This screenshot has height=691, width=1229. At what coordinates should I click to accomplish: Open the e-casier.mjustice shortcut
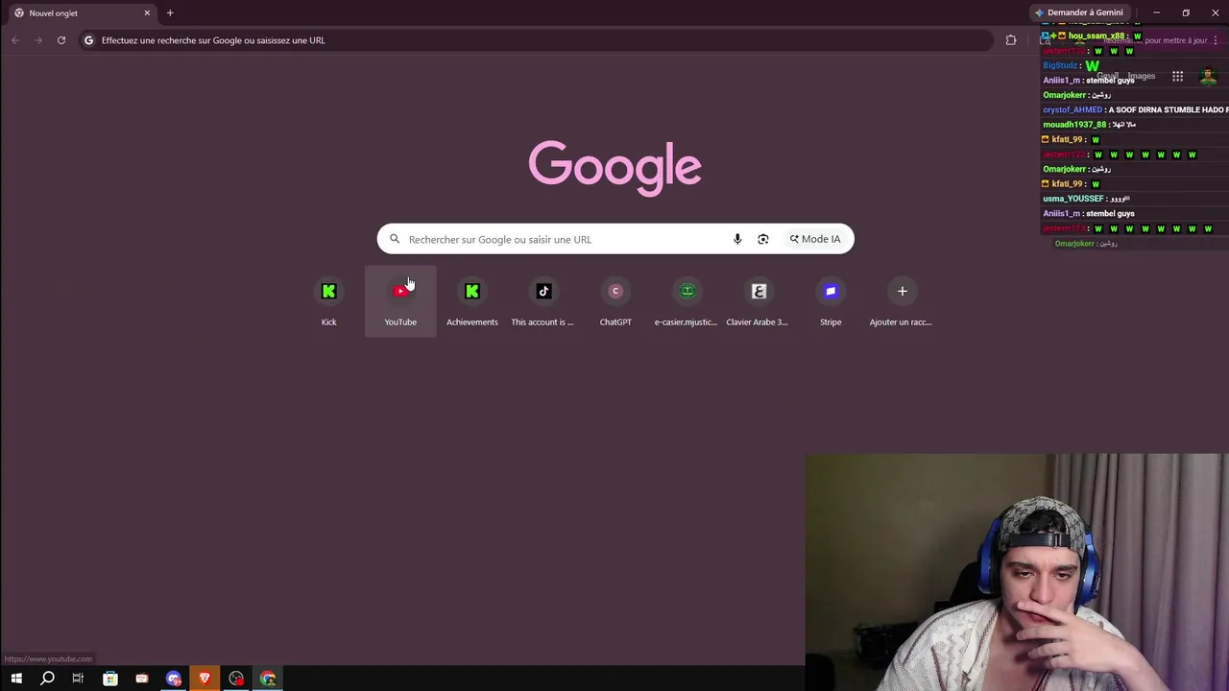click(x=687, y=301)
